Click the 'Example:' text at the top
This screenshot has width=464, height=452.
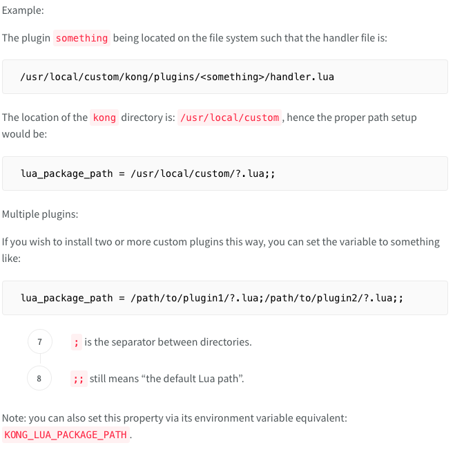click(x=23, y=9)
